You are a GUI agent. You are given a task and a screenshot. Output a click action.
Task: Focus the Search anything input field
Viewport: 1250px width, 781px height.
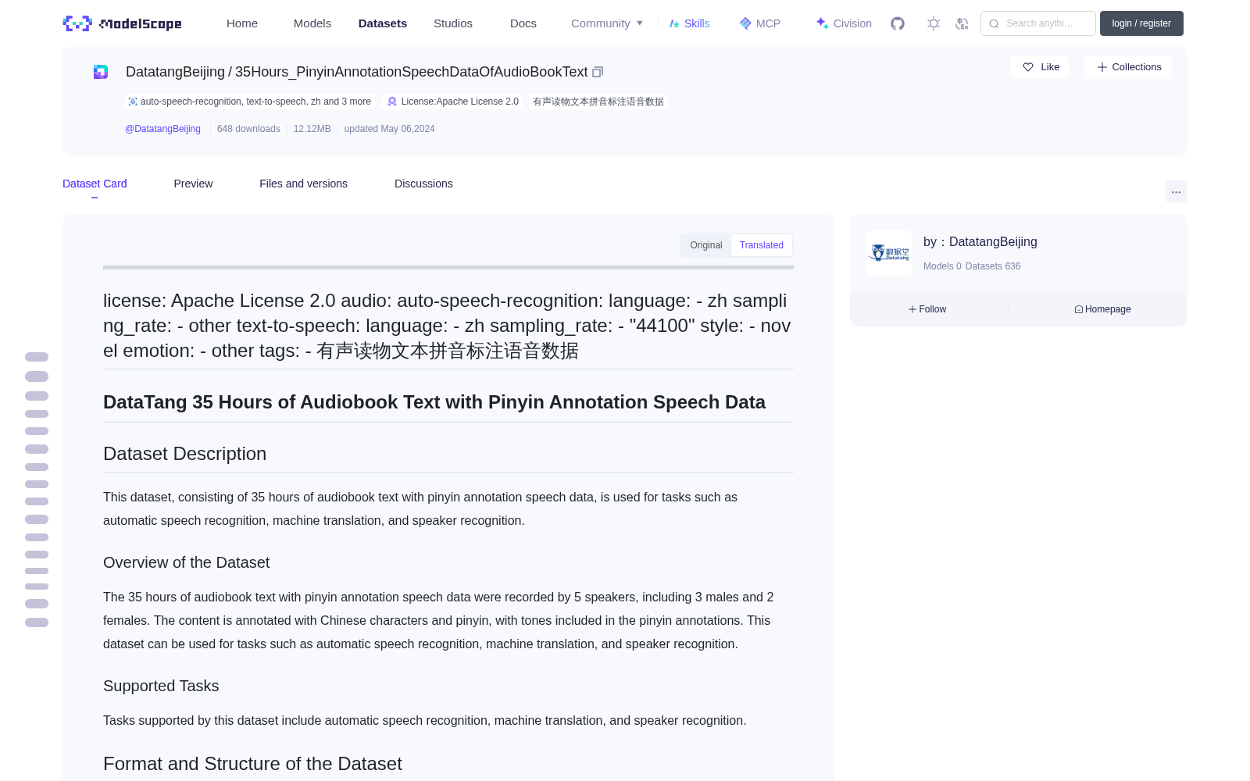[x=1038, y=23]
